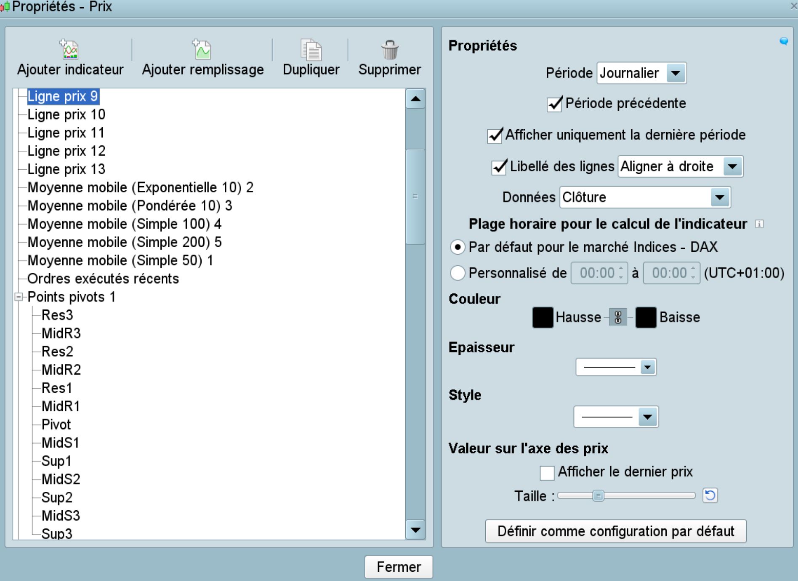The height and width of the screenshot is (581, 798).
Task: Toggle the Période précédente checkbox
Action: pyautogui.click(x=554, y=104)
